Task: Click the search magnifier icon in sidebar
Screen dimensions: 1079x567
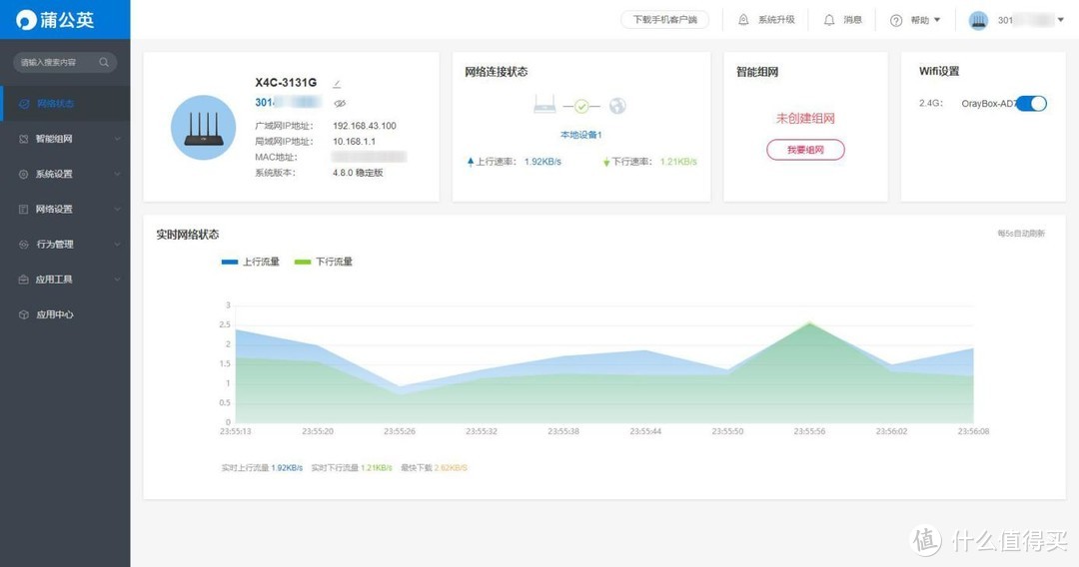Action: (x=104, y=62)
